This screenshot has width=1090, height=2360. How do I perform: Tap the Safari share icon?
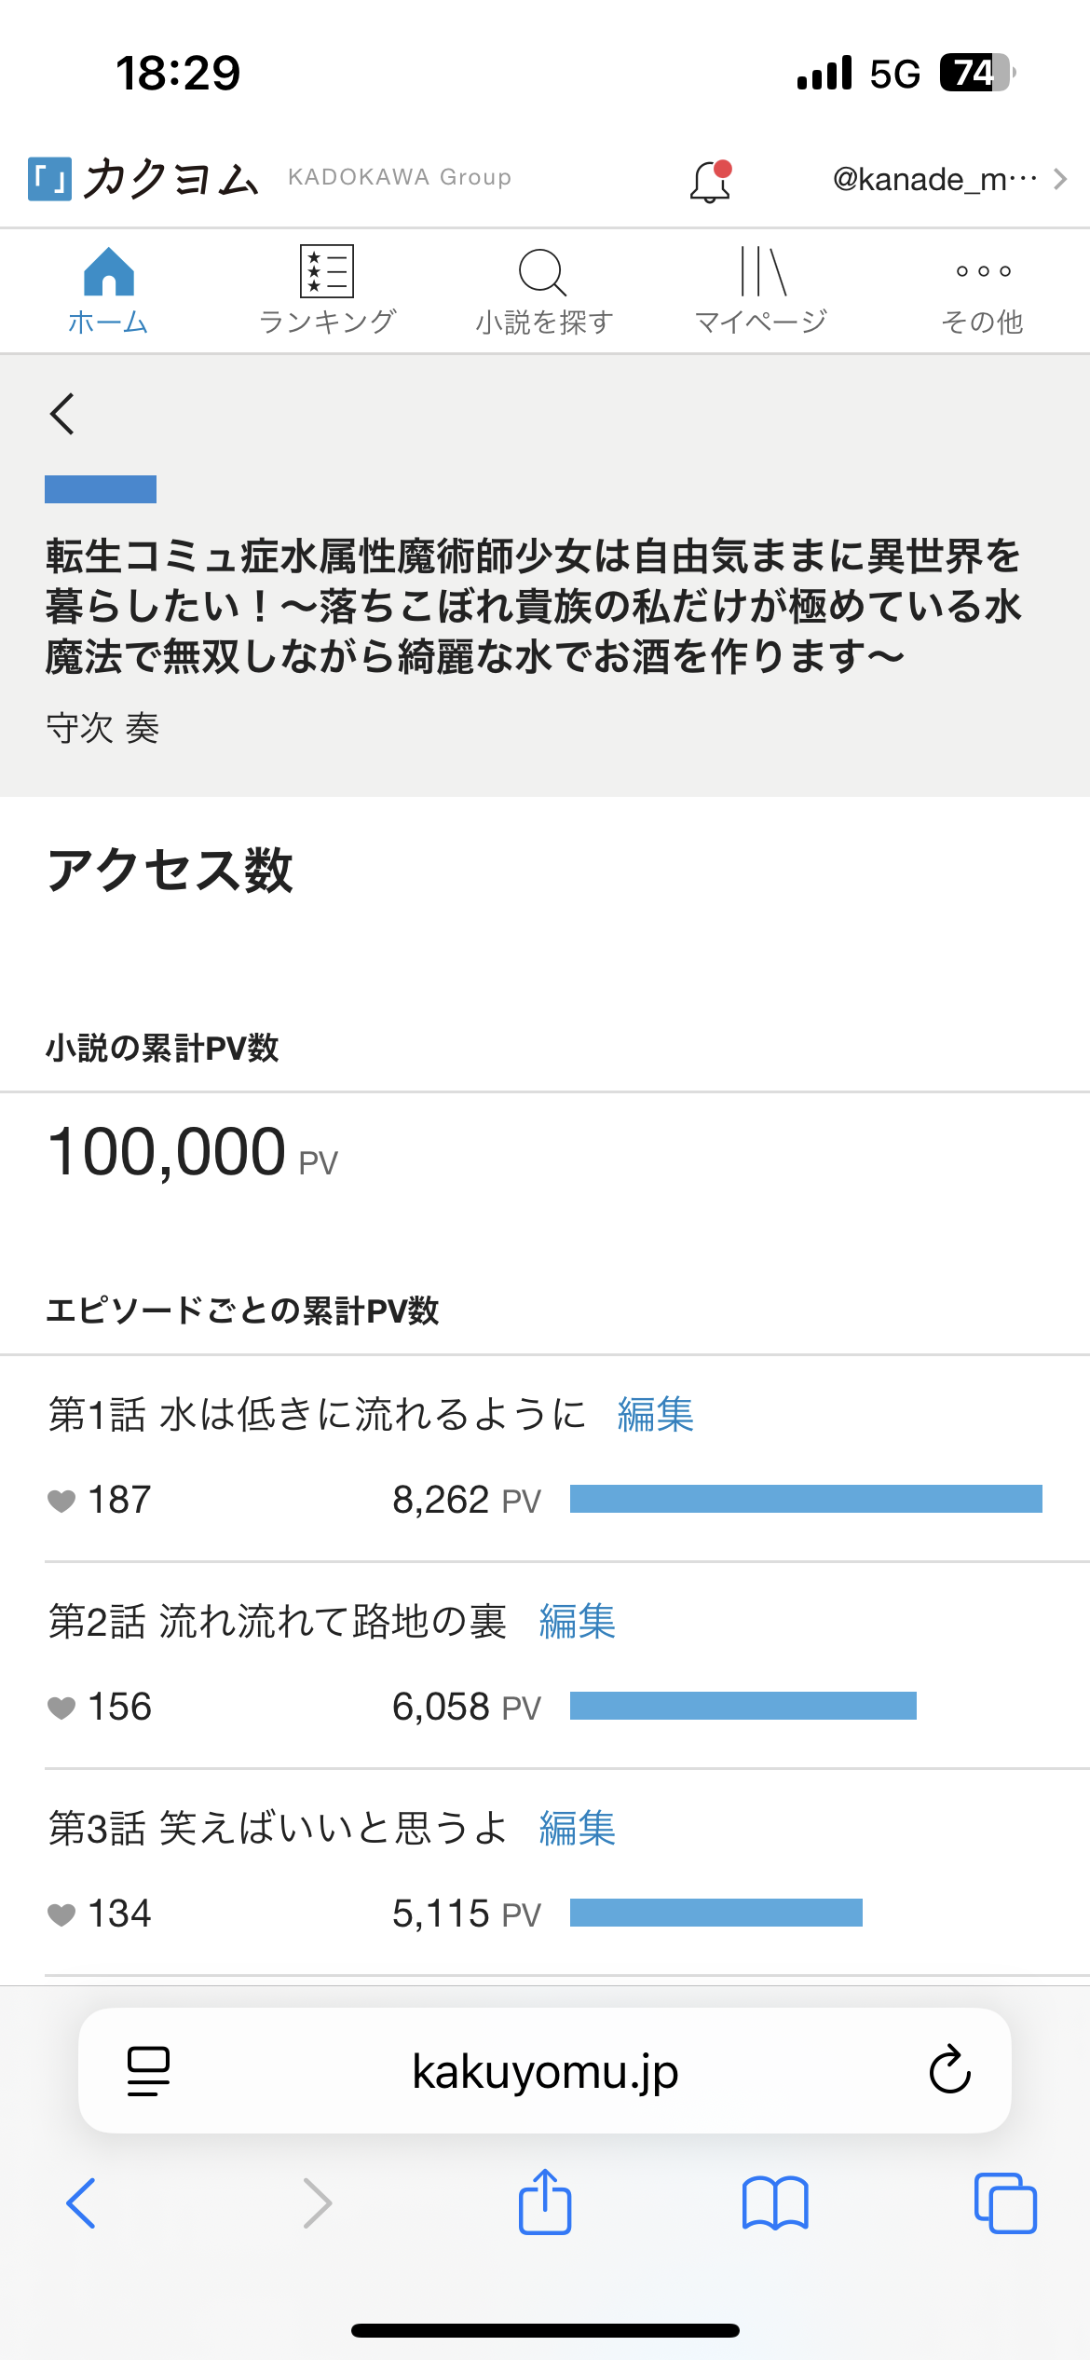545,2202
